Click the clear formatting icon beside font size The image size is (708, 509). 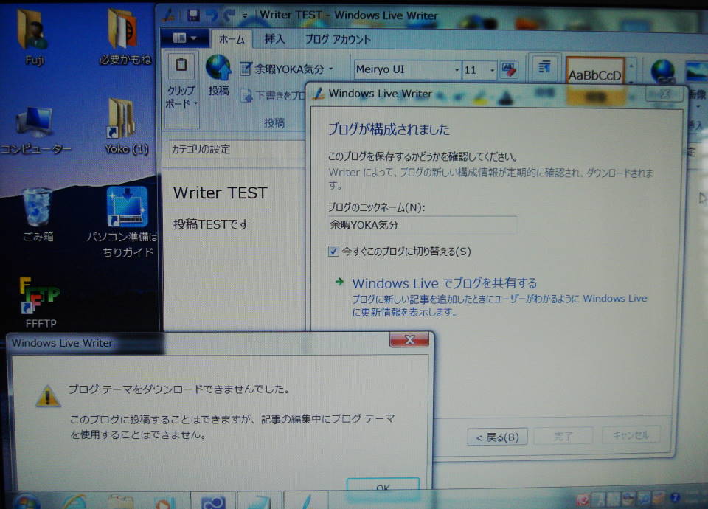509,69
